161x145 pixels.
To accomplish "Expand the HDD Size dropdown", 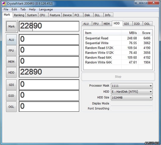I will [x=132, y=98].
